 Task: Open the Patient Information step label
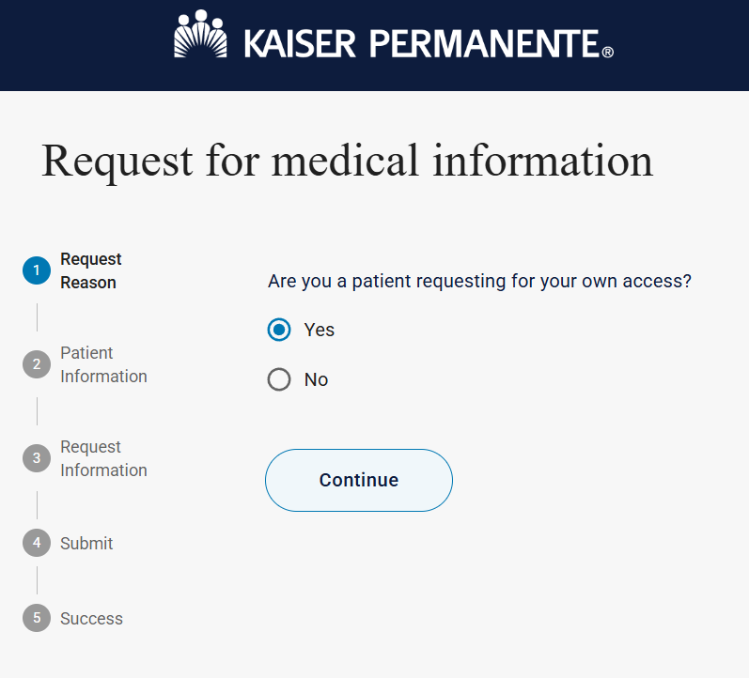click(103, 364)
